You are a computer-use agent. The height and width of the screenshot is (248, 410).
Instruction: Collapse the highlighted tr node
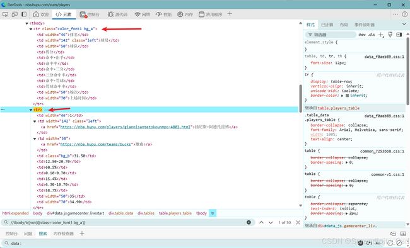pyautogui.click(x=31, y=110)
